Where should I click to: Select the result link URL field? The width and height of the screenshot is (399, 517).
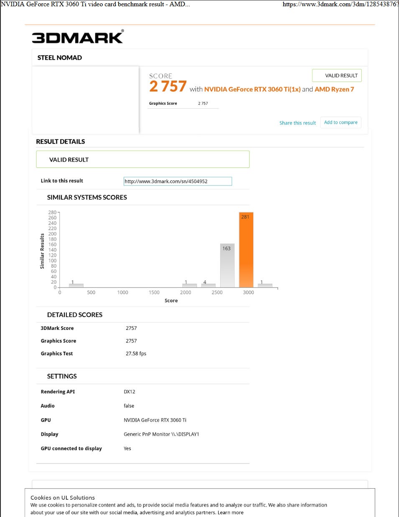click(x=178, y=181)
